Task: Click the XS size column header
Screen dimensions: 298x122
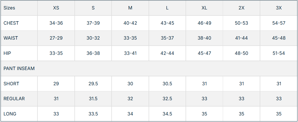Action: (x=56, y=8)
